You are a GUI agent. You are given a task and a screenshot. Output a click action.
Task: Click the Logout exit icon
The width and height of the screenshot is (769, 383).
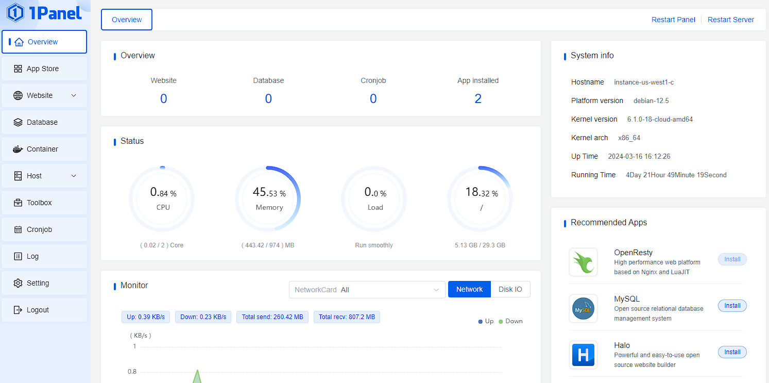(18, 310)
